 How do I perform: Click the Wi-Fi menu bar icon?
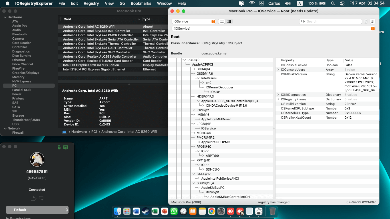pyautogui.click(x=252, y=3)
